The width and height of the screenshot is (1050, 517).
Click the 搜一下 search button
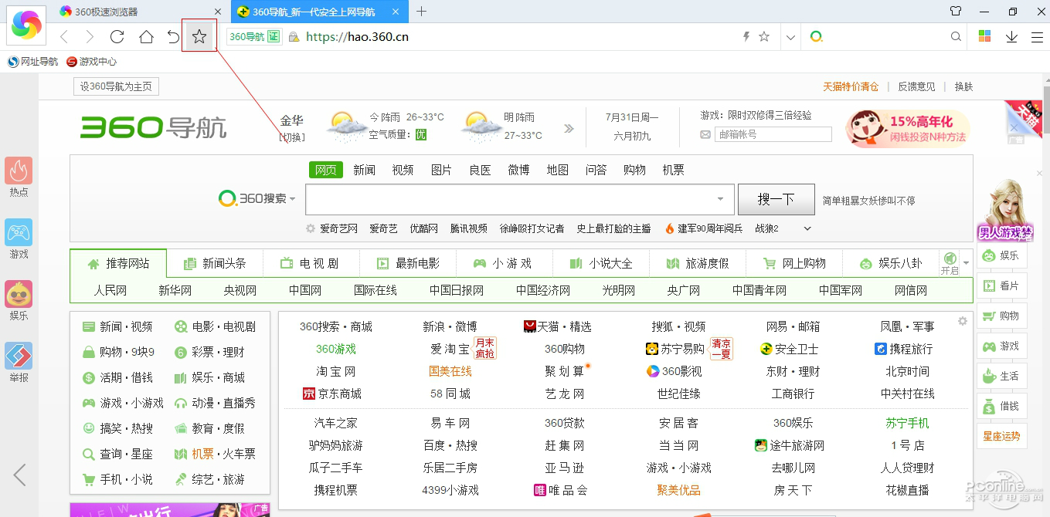pyautogui.click(x=776, y=199)
